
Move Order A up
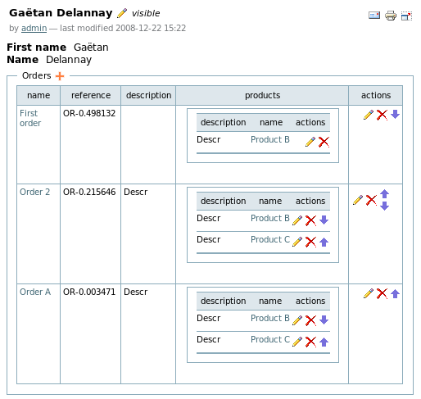pos(395,293)
